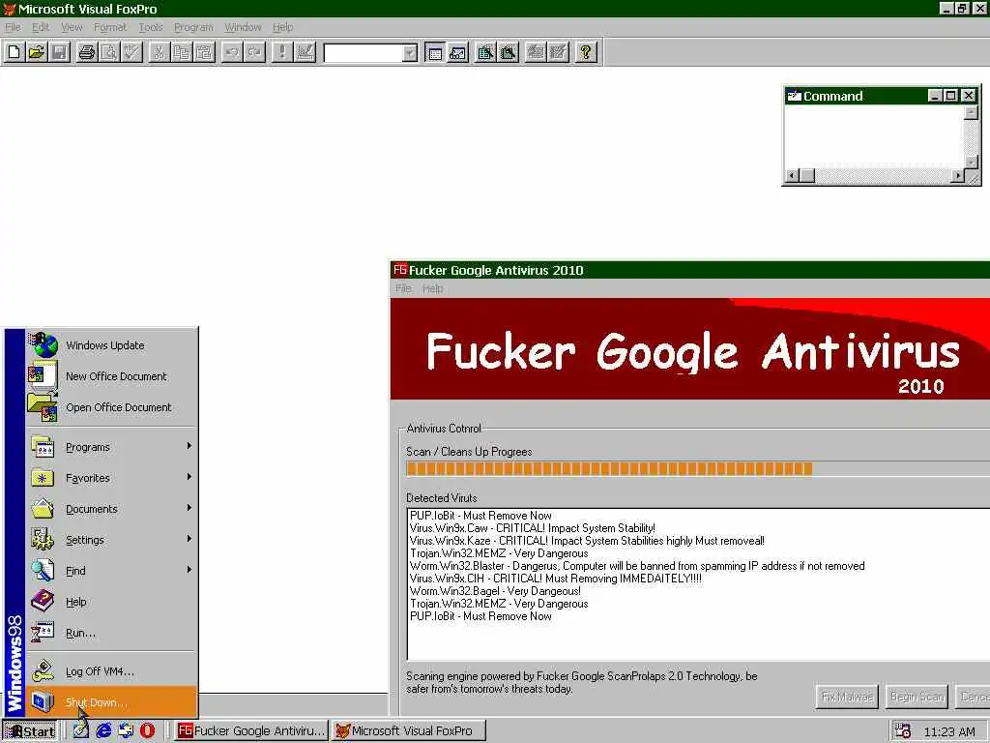Open Help from the Start menu
This screenshot has width=990, height=743.
(111, 602)
